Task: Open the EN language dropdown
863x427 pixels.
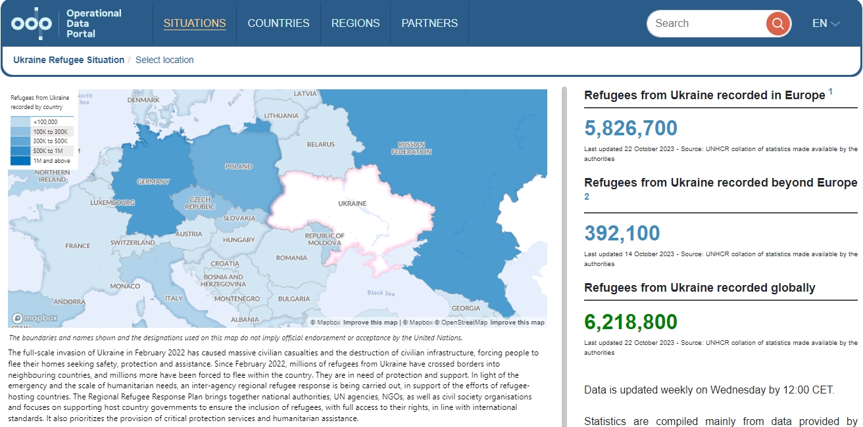Action: point(826,24)
